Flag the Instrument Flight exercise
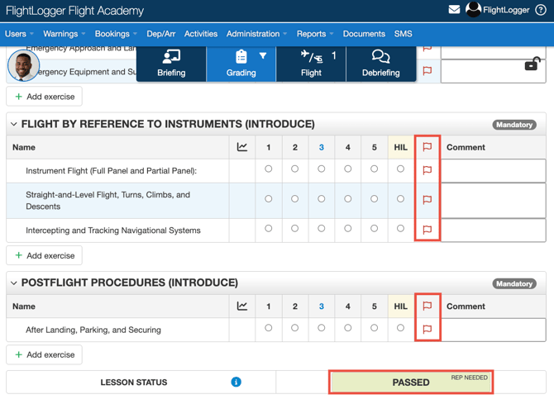The height and width of the screenshot is (404, 554). click(427, 170)
